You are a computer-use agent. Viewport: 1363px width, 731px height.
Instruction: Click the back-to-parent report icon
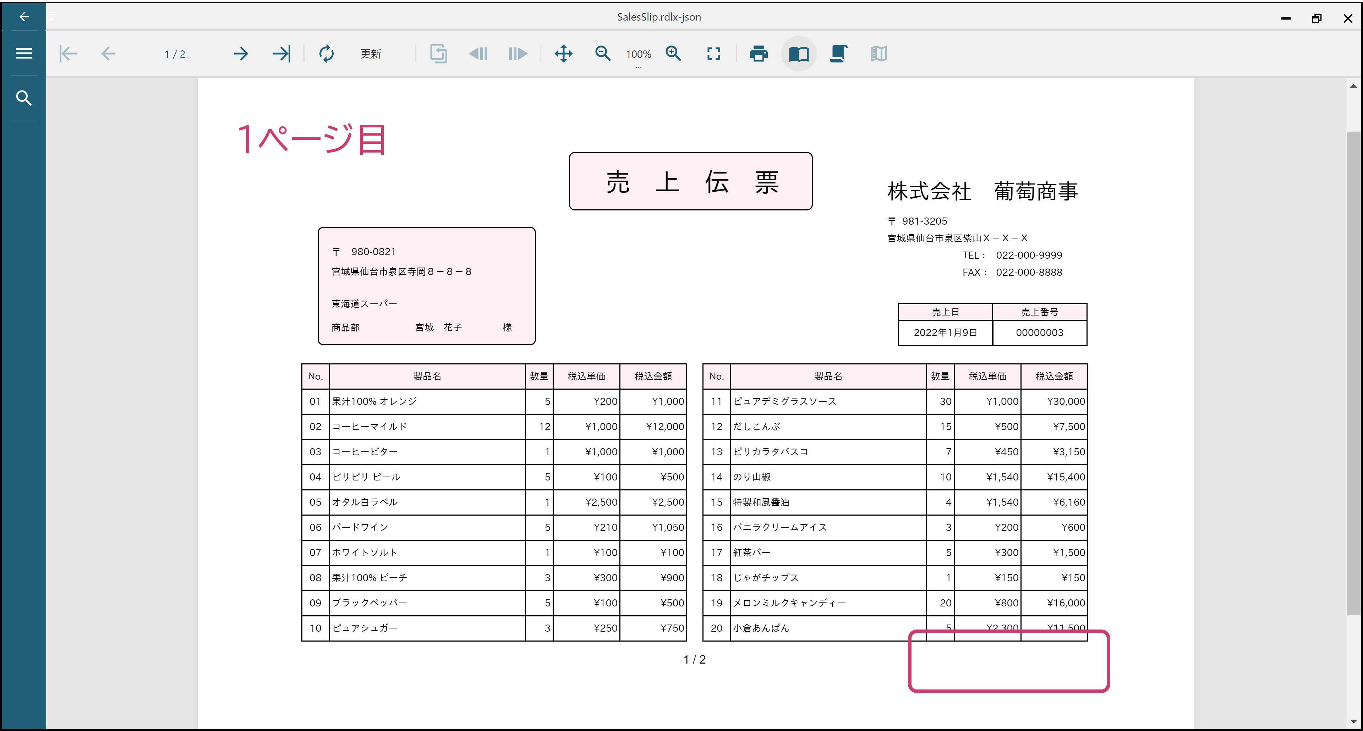439,54
